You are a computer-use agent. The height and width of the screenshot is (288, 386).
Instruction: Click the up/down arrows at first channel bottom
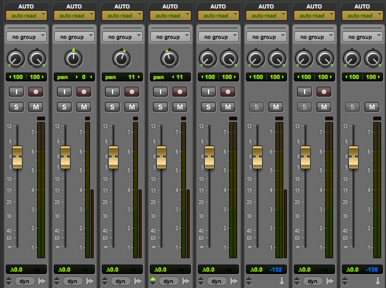[9, 281]
